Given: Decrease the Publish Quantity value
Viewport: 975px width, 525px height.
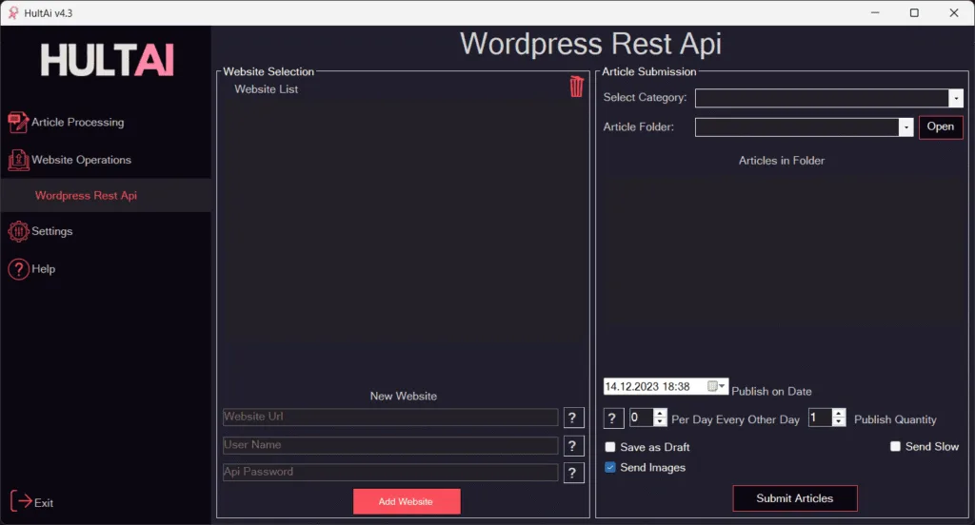Looking at the screenshot, I should pyautogui.click(x=839, y=422).
